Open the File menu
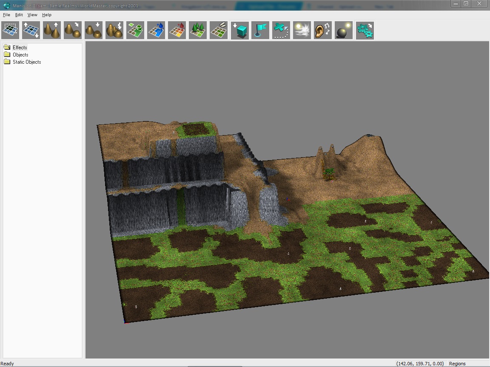490x367 pixels. (x=6, y=15)
